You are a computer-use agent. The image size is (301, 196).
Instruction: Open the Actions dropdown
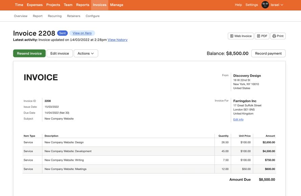86,53
